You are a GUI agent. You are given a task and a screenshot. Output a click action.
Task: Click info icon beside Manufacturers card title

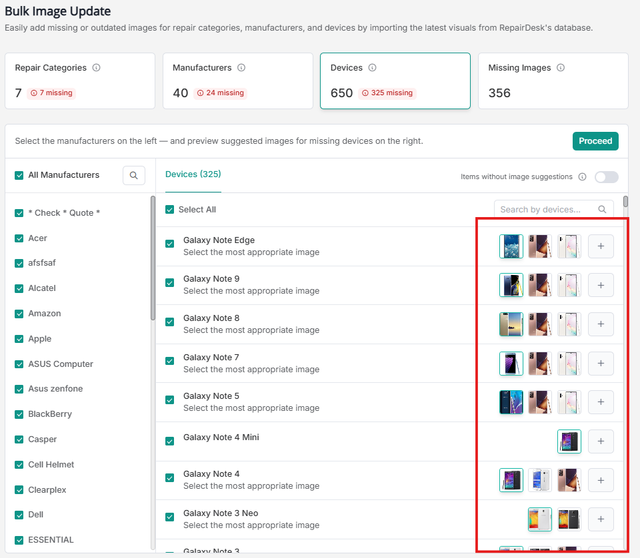pos(241,68)
